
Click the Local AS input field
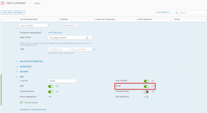pos(62,81)
